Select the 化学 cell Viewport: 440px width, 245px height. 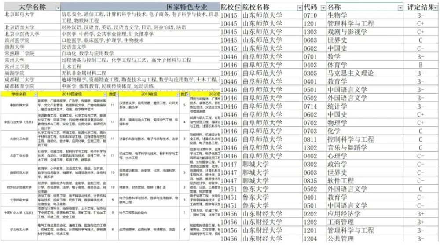click(364, 131)
